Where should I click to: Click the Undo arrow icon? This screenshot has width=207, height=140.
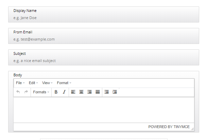18,92
